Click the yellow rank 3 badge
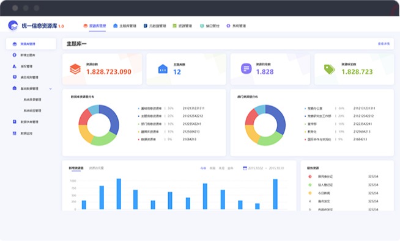The image size is (400, 241). (310, 193)
